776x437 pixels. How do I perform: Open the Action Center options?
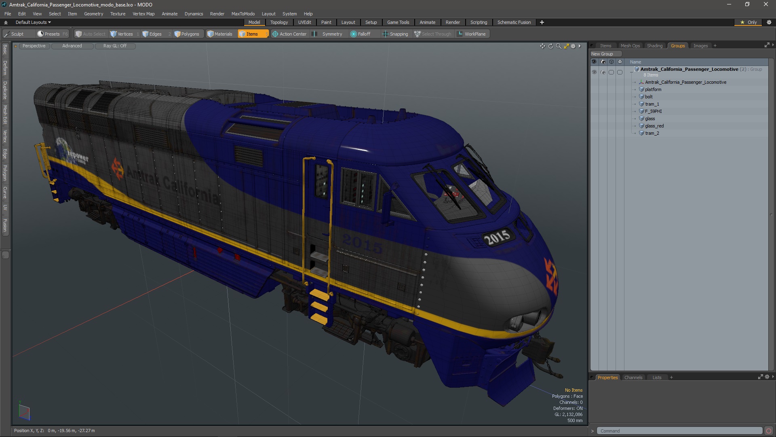tap(289, 34)
